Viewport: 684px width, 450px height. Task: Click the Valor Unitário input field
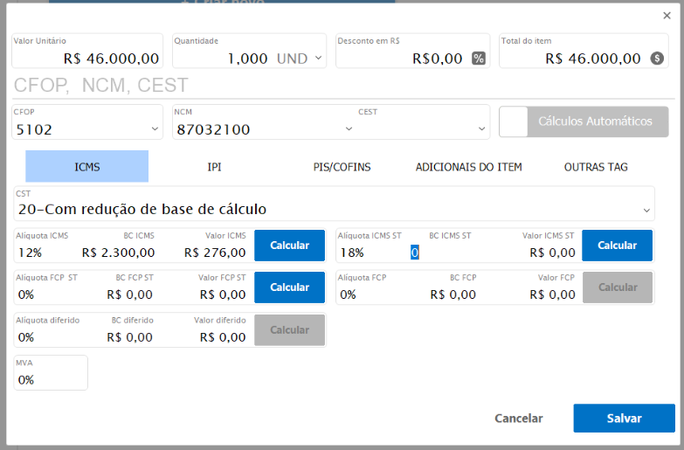(x=87, y=59)
